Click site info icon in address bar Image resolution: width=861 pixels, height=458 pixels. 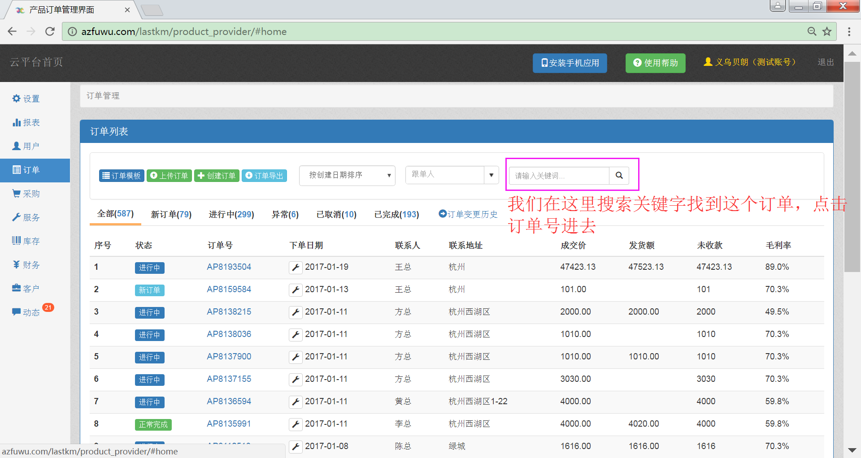72,31
